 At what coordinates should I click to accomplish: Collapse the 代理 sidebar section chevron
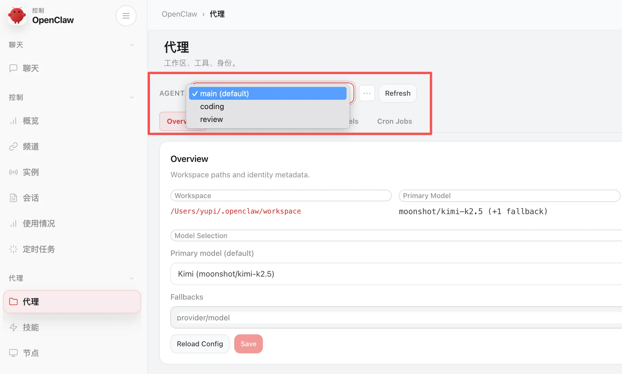132,278
